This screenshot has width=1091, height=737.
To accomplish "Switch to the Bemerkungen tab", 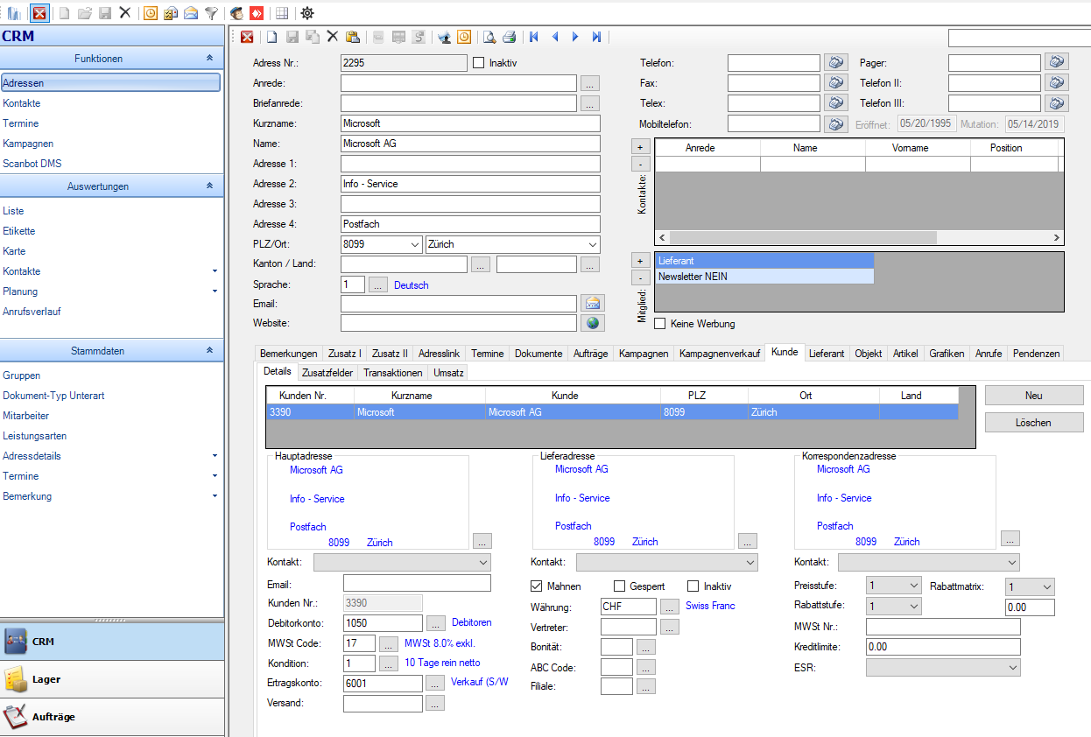I will pos(288,354).
